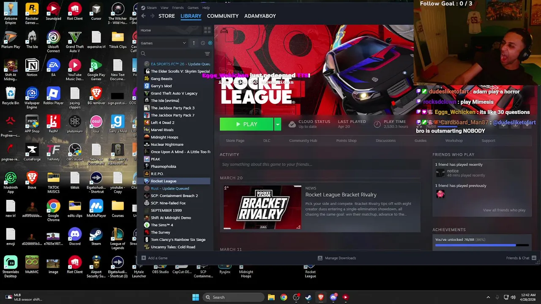Open the green Play button dropdown arrow
541x304 pixels.
pyautogui.click(x=278, y=124)
